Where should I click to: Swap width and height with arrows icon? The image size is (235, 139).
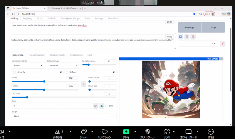(x=83, y=84)
